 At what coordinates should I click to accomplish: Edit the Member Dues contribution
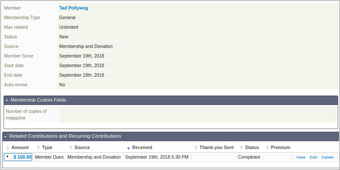click(313, 157)
